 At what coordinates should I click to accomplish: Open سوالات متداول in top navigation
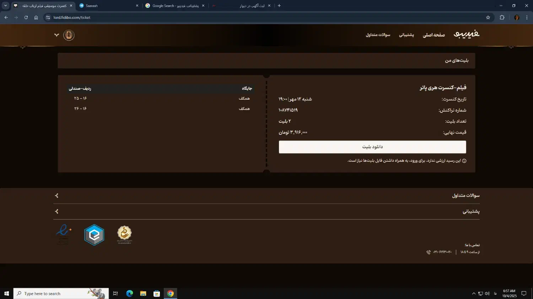click(x=378, y=35)
